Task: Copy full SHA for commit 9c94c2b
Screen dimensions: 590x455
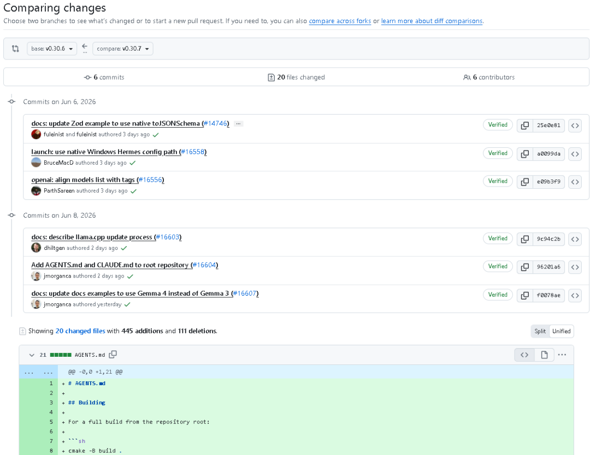Action: (525, 239)
